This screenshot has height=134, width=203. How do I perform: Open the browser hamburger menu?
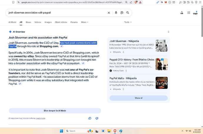(x=200, y=2)
